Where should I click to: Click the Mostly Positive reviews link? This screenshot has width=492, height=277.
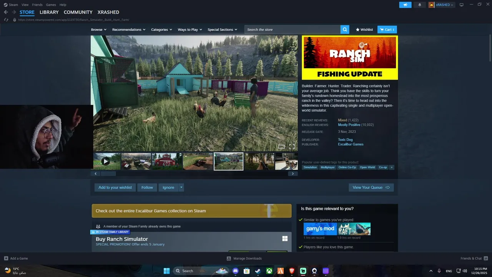click(x=349, y=125)
